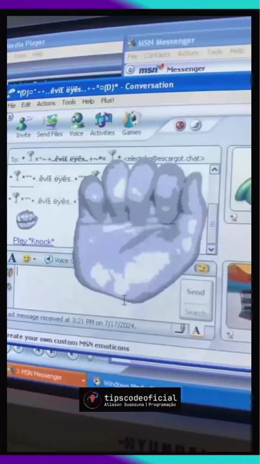Click scroll up arrow in chat history
The height and width of the screenshot is (464, 260).
214,170
